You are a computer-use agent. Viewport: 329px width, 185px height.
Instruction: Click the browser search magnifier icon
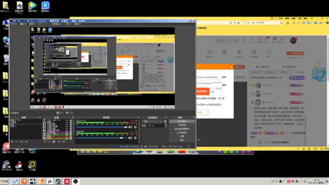(282, 23)
